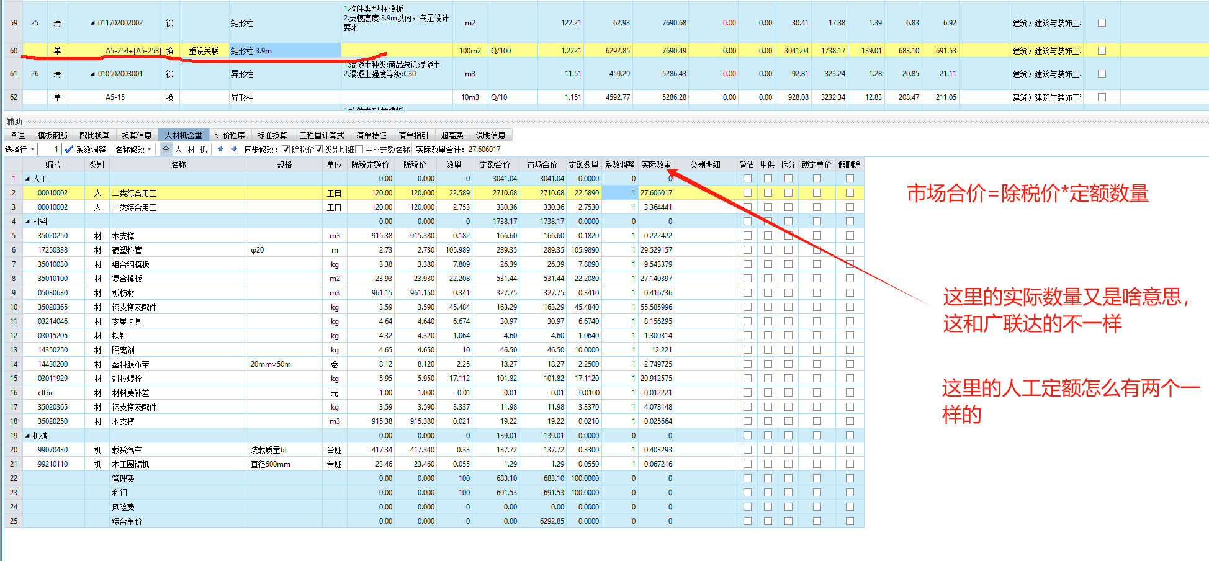Check the box at end of row 59
This screenshot has height=561, width=1209.
click(1102, 23)
